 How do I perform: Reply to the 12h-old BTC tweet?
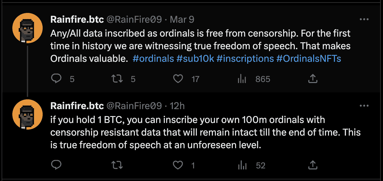click(56, 165)
